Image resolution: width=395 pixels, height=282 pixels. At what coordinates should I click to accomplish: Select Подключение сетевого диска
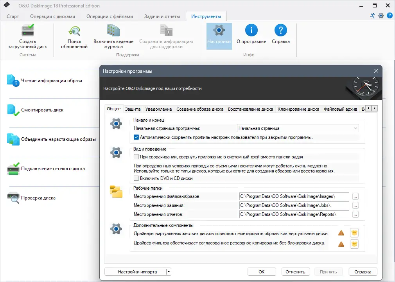(46, 169)
